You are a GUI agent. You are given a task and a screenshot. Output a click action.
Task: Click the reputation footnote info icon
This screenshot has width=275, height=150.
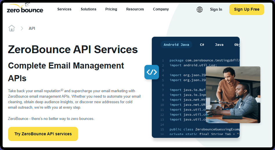pos(62,90)
